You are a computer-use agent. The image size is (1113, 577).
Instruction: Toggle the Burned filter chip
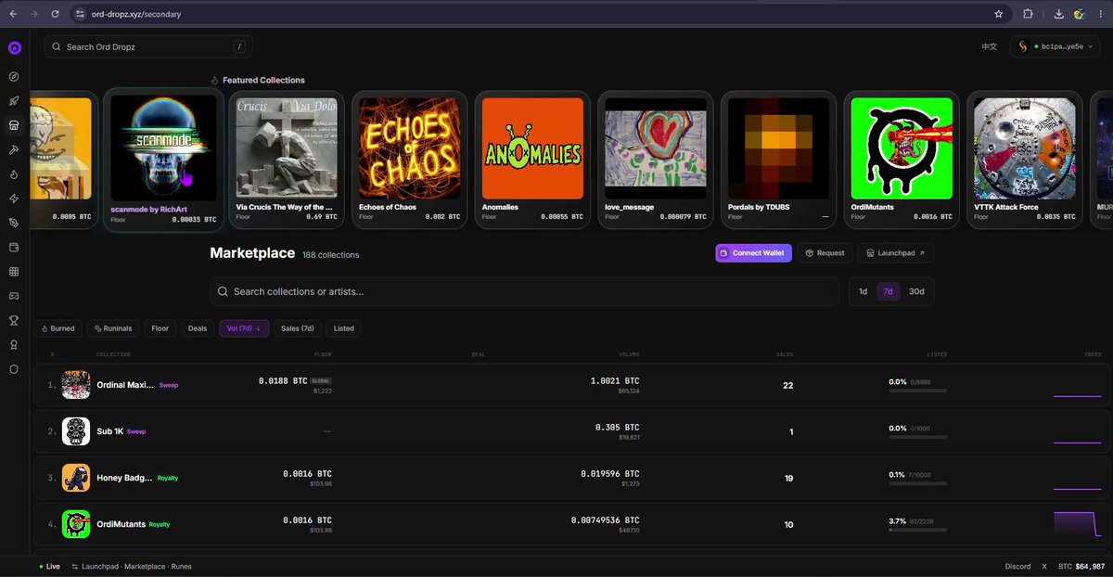[58, 328]
